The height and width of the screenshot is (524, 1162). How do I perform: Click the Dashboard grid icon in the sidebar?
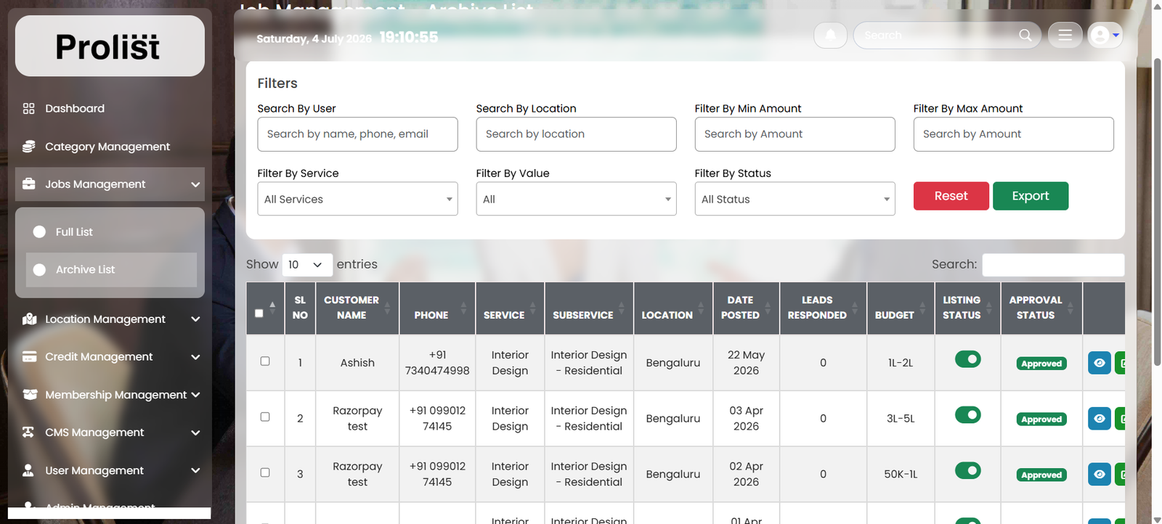click(29, 108)
